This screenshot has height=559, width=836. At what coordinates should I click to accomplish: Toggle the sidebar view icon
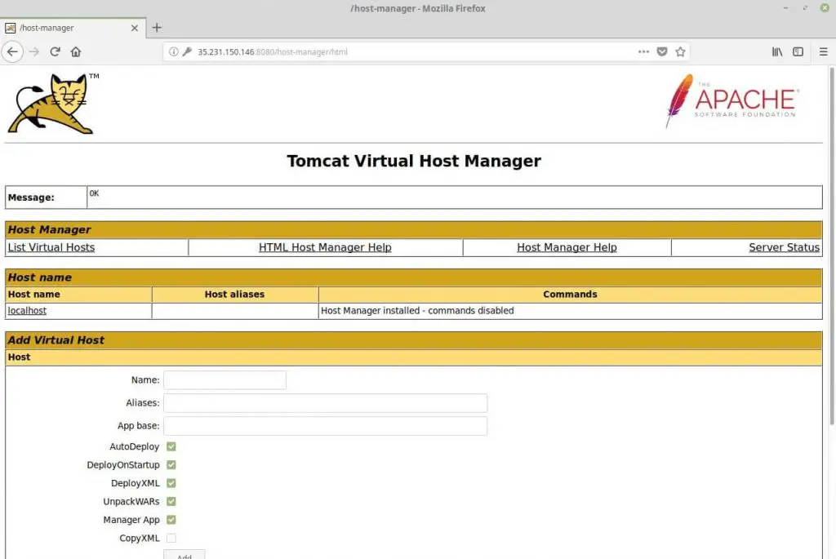tap(798, 51)
